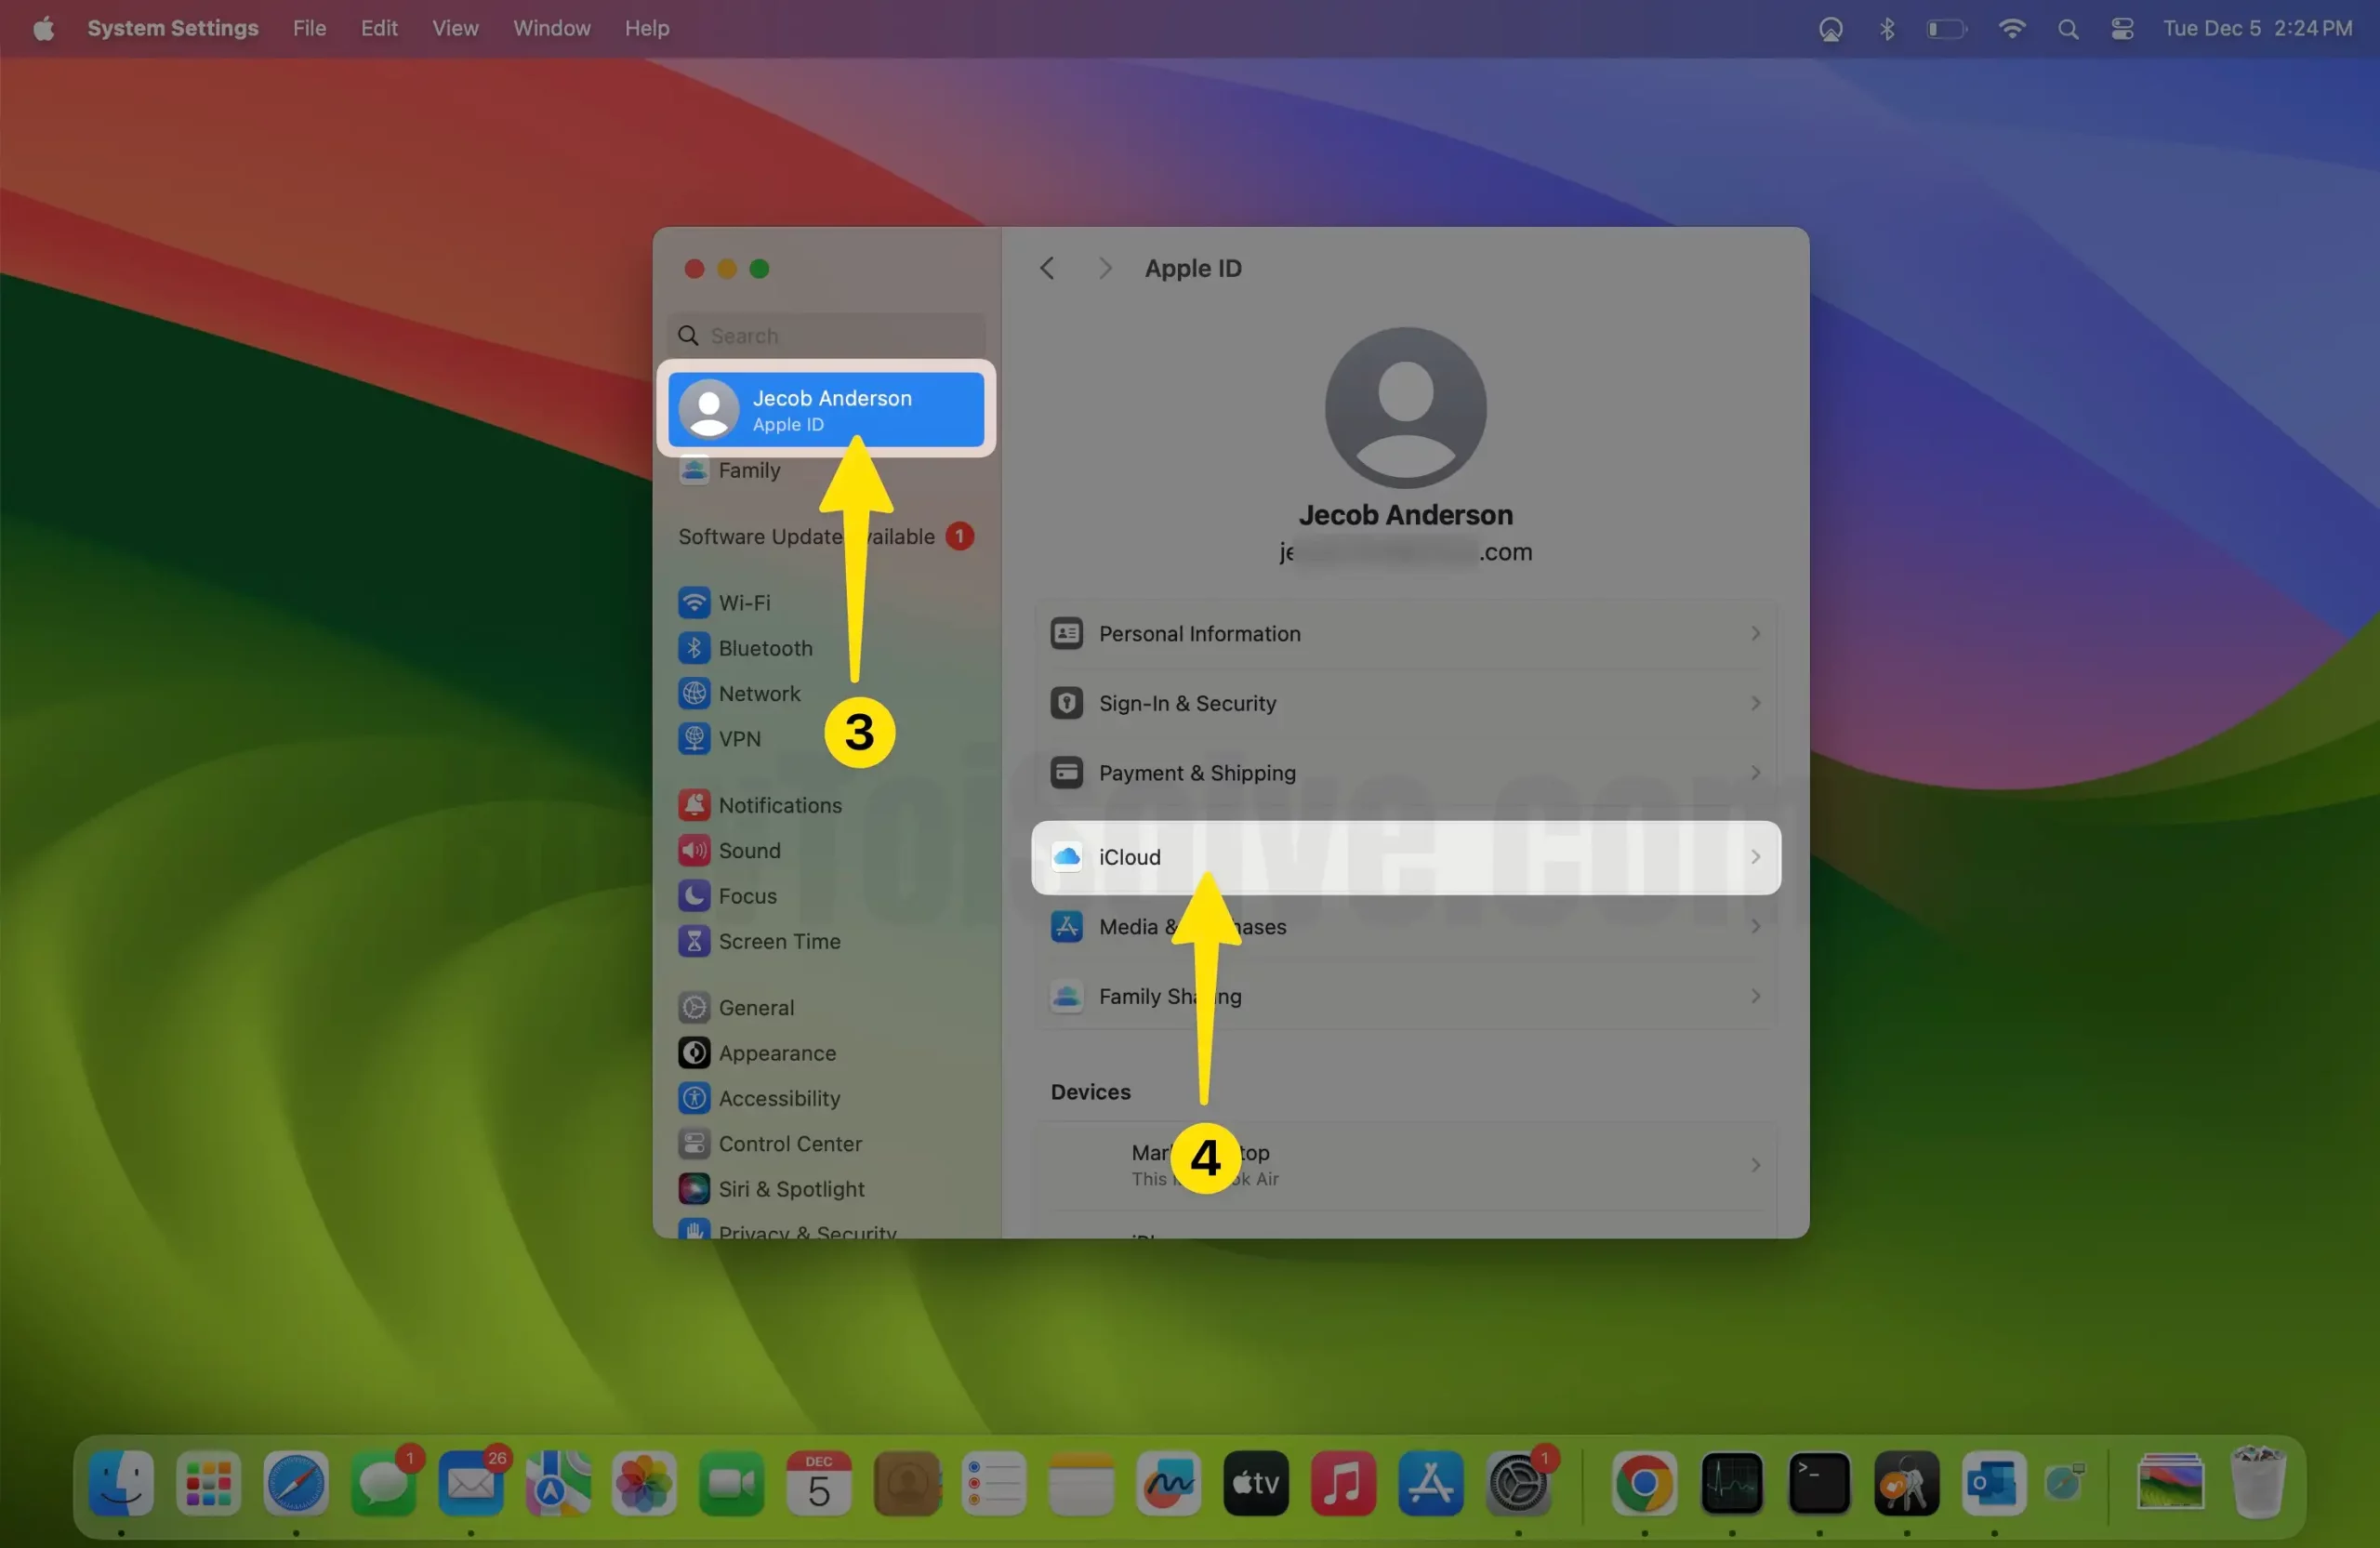2380x1548 pixels.
Task: Click the large profile avatar picture
Action: (1405, 408)
